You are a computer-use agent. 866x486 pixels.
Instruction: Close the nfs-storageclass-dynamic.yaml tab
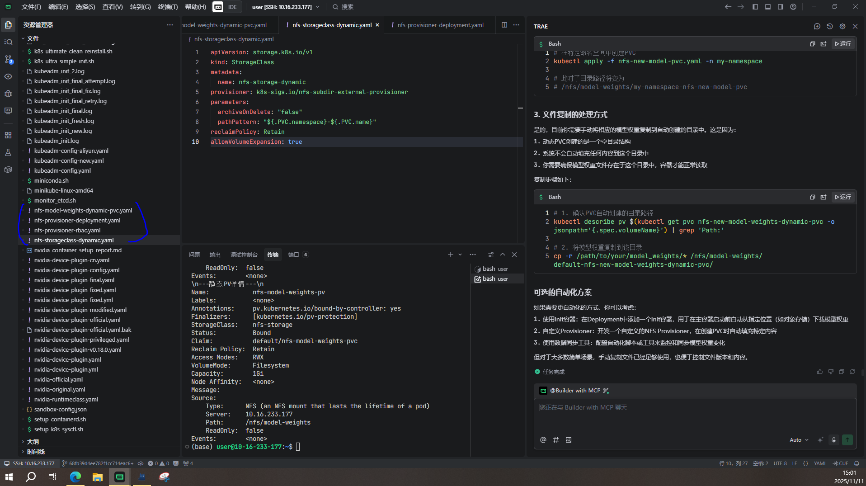pos(377,25)
